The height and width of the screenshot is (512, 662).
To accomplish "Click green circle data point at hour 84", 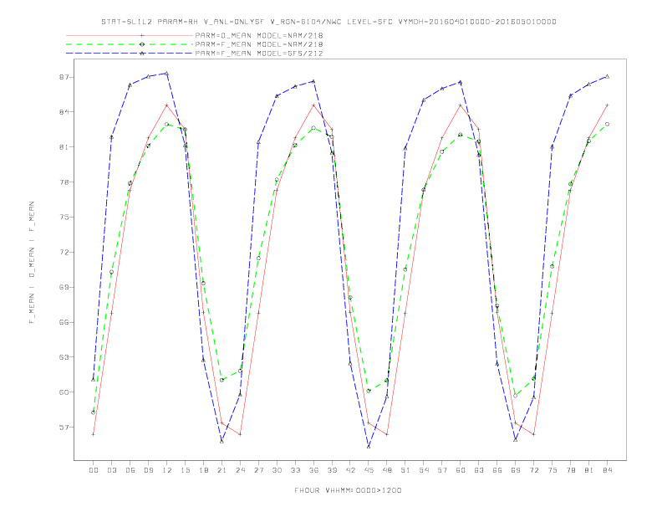I will pyautogui.click(x=607, y=124).
